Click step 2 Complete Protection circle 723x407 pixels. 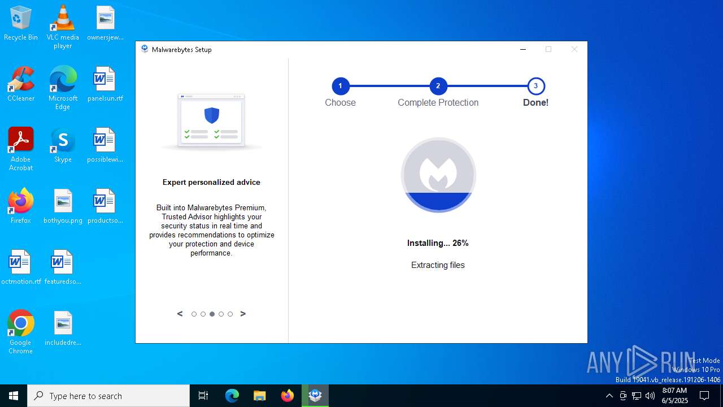(x=438, y=86)
